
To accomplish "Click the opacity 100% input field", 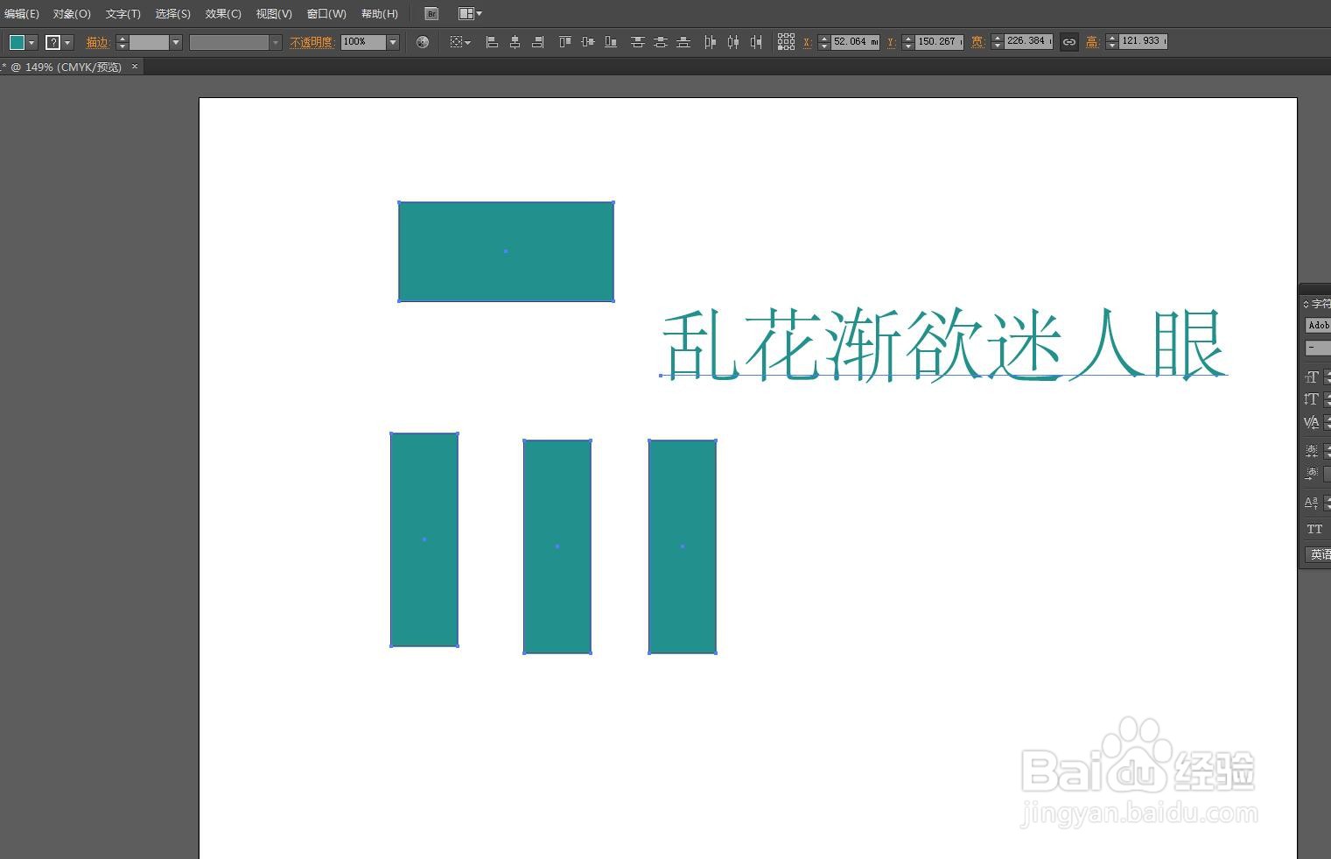I will point(363,42).
